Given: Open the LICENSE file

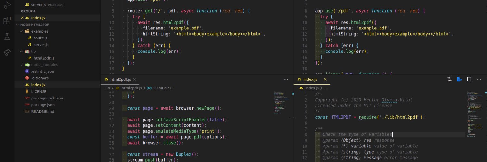Looking at the screenshot, I should coord(39,91).
